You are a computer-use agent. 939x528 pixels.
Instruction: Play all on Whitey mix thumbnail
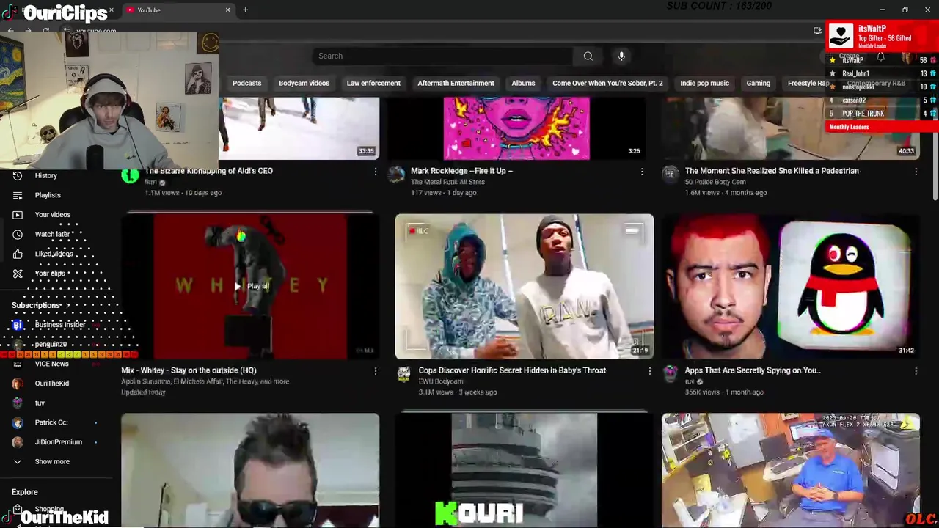pos(251,286)
